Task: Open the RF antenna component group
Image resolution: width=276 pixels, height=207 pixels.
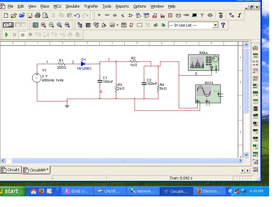Action: pos(202,15)
